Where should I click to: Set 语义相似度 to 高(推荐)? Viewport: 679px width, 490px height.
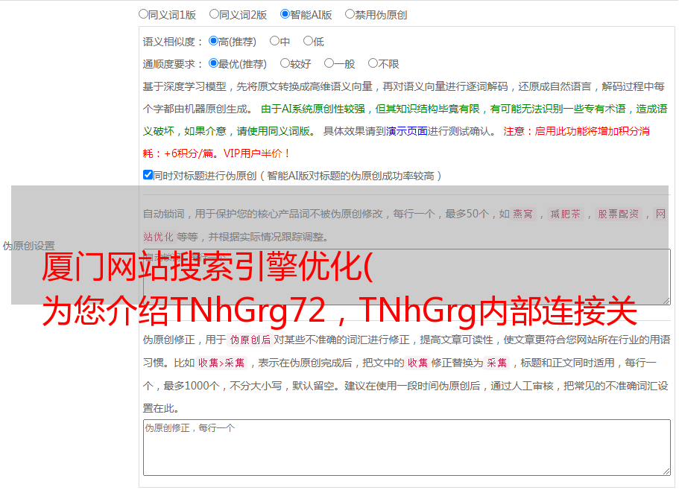(213, 41)
